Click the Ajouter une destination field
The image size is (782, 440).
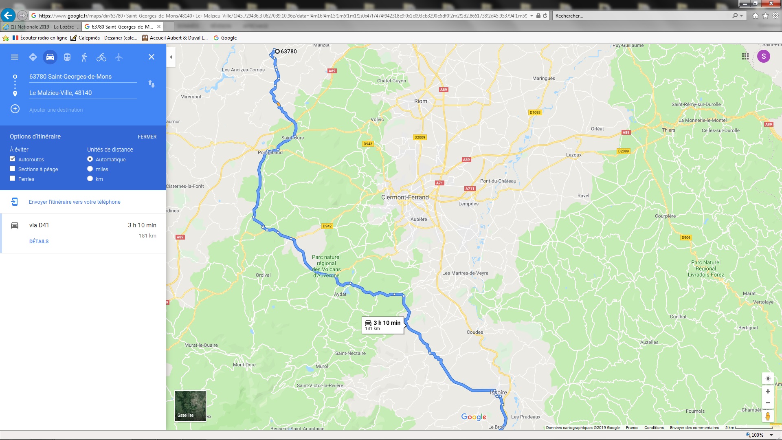click(x=83, y=110)
